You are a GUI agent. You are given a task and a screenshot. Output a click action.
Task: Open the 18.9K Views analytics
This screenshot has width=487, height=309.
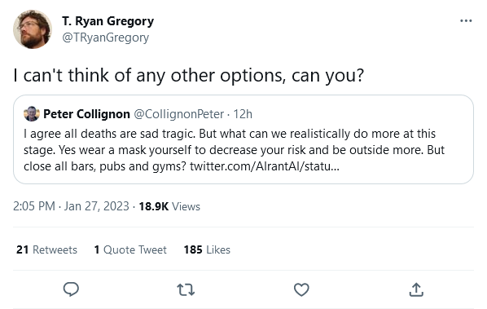pyautogui.click(x=169, y=206)
